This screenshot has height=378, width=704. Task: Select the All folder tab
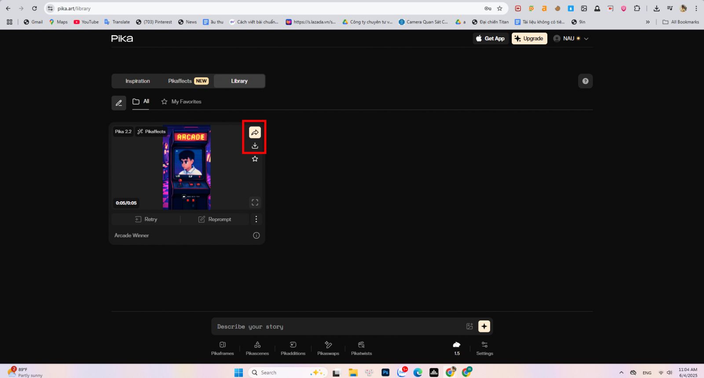141,102
